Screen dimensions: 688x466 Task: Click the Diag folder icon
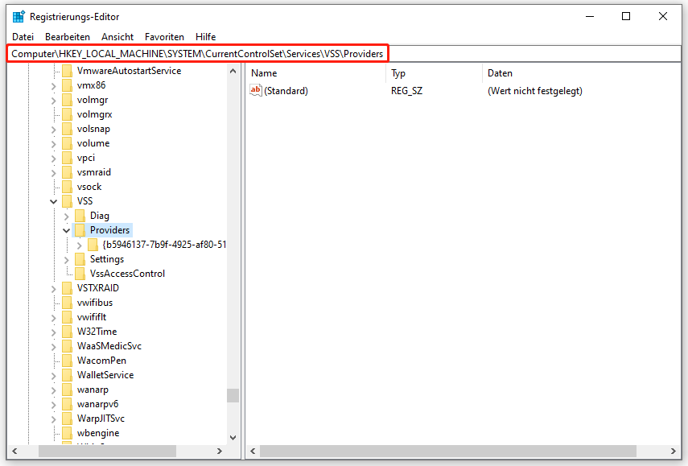click(80, 216)
